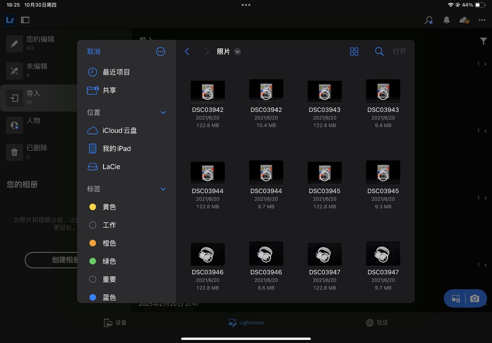
Task: Open the Your Edits pencil icon
Action: click(14, 43)
